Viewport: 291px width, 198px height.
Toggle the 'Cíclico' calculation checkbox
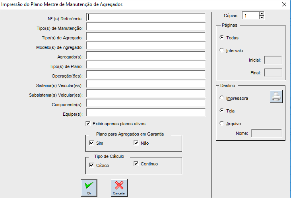click(x=92, y=165)
